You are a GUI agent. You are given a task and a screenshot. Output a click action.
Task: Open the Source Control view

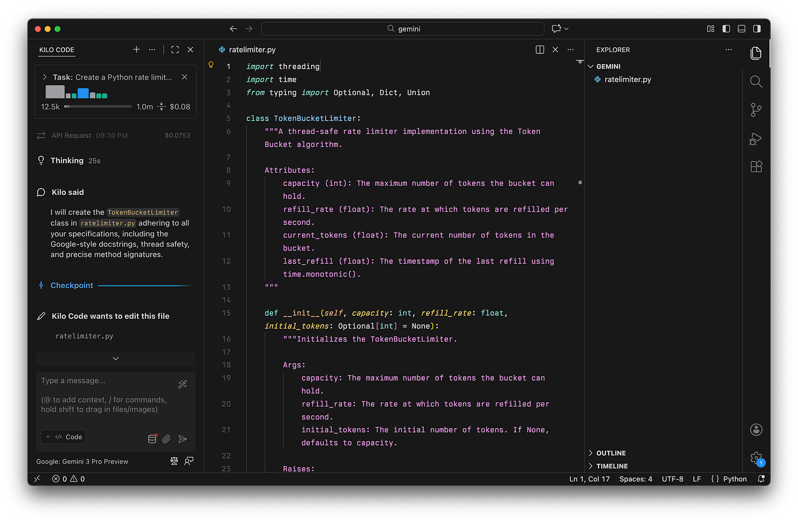click(756, 110)
